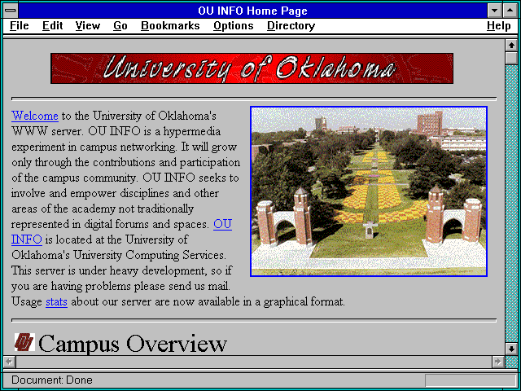Screen dimensions: 521x391
Task: Click the maximize window up-arrow button
Action: pyautogui.click(x=510, y=11)
